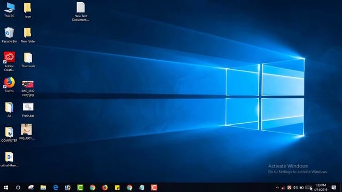Viewport: 342px width, 192px height.
Task: Open Firefox from the taskbar
Action: (x=105, y=187)
